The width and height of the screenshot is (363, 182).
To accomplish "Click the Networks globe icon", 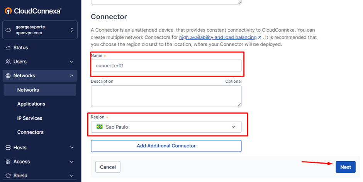I will [x=8, y=76].
